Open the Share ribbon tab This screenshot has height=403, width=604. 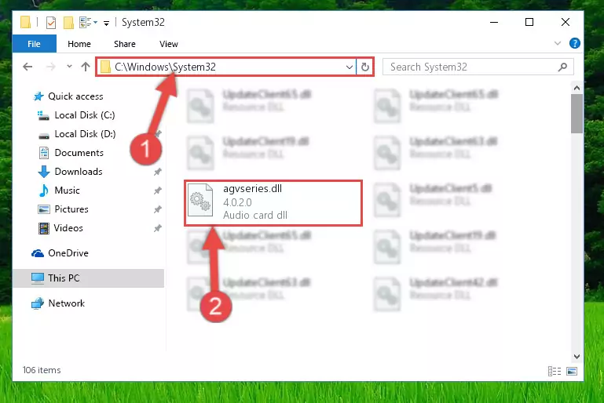pyautogui.click(x=124, y=44)
